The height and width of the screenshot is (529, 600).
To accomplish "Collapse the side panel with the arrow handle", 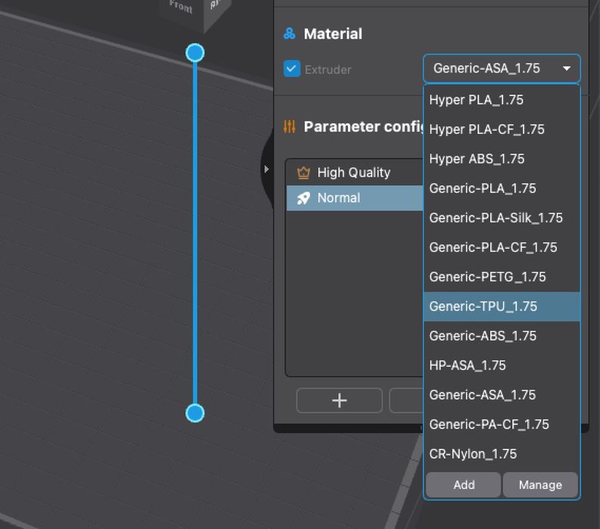I will pyautogui.click(x=266, y=169).
